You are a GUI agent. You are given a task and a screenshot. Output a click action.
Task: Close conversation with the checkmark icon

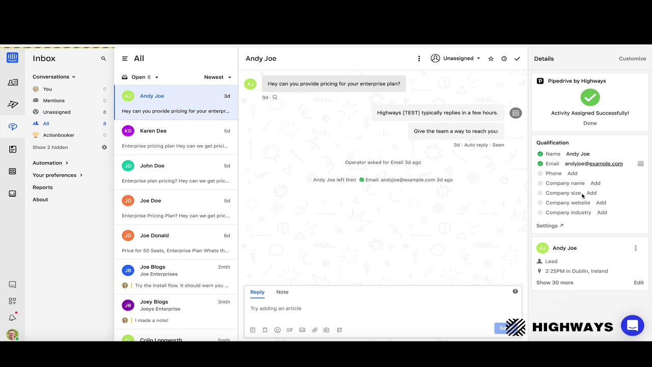(x=518, y=59)
